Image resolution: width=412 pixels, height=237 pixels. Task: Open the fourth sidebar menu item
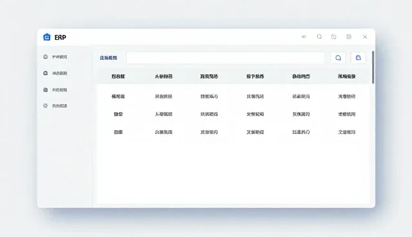click(x=55, y=106)
